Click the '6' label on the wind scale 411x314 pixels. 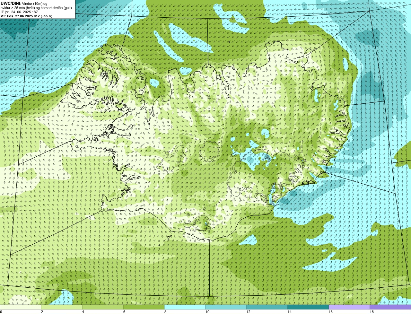coord(124,312)
